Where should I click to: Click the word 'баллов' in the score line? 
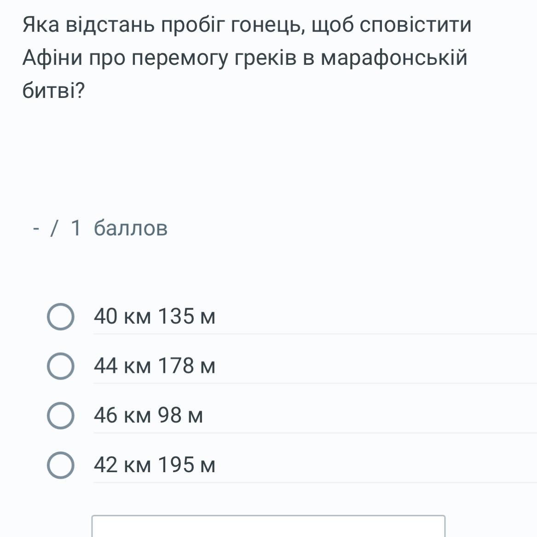pyautogui.click(x=131, y=228)
